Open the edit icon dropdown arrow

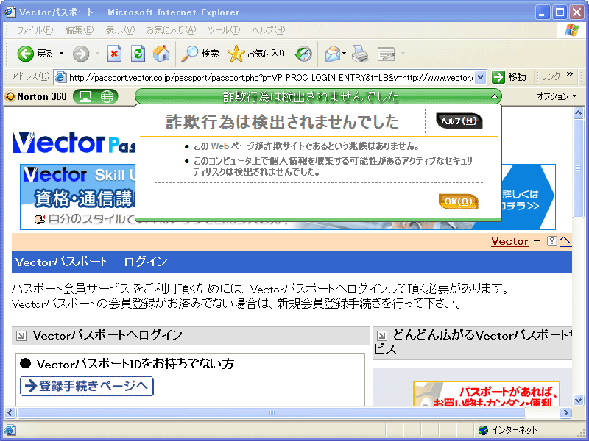pyautogui.click(x=403, y=54)
